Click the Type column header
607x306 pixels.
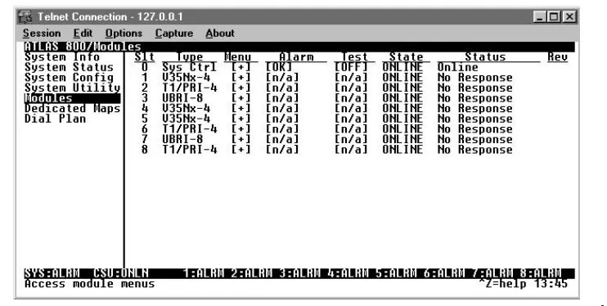tap(190, 57)
